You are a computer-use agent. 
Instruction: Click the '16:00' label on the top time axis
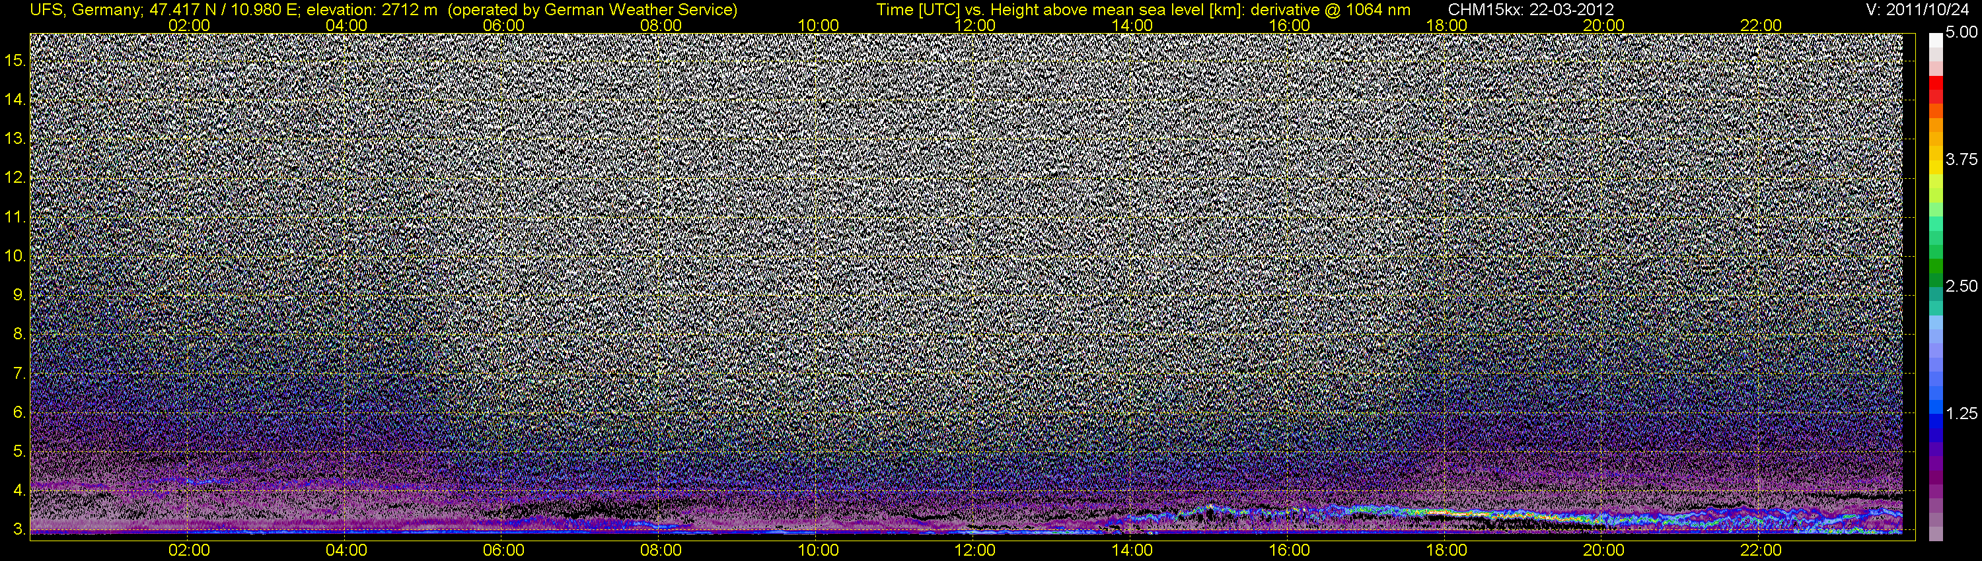[x=1290, y=25]
